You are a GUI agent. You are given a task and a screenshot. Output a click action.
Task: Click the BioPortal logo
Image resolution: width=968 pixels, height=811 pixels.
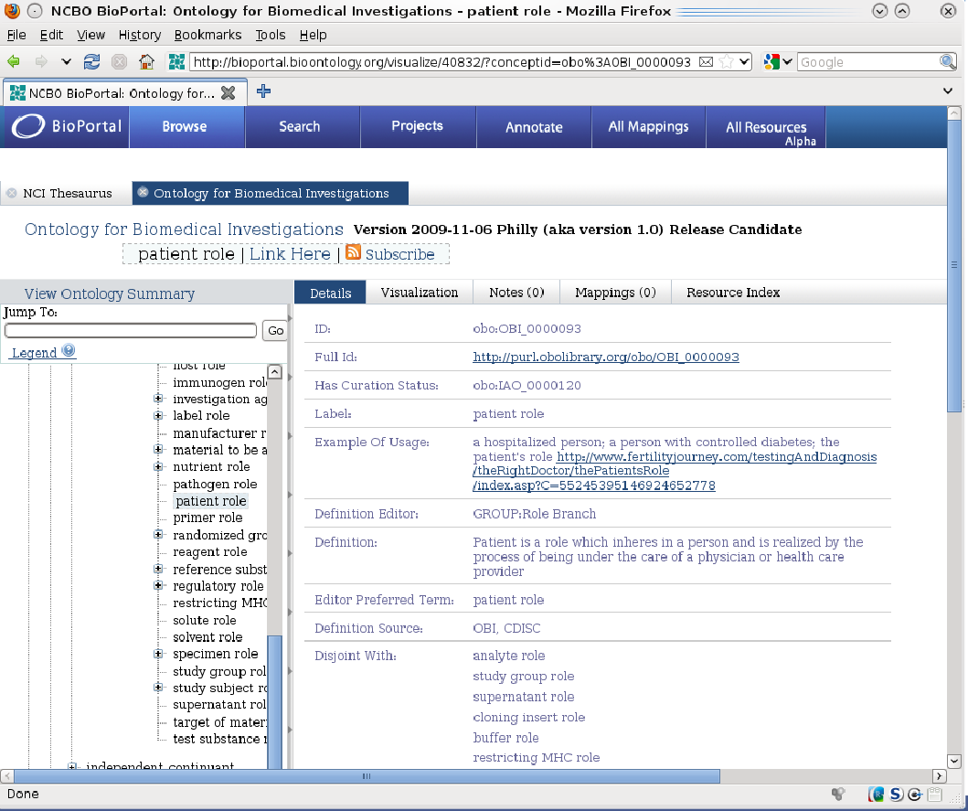pyautogui.click(x=66, y=126)
